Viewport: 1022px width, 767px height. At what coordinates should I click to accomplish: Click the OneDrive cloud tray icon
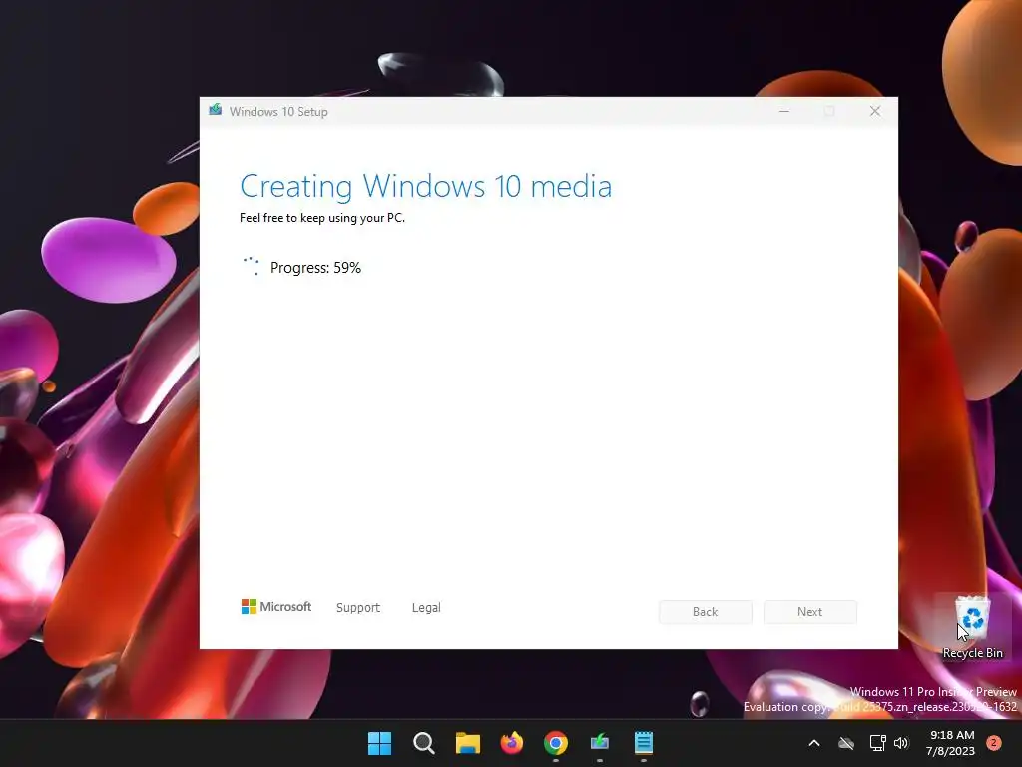(x=846, y=743)
